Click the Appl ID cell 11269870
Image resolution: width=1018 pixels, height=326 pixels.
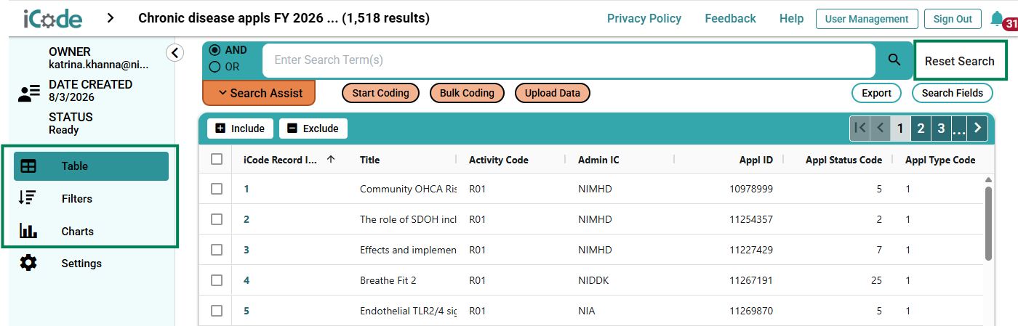(x=751, y=311)
